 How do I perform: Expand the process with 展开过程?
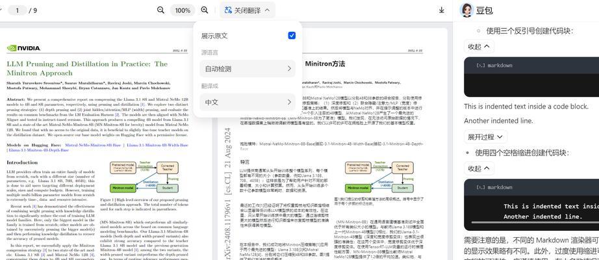click(x=486, y=137)
